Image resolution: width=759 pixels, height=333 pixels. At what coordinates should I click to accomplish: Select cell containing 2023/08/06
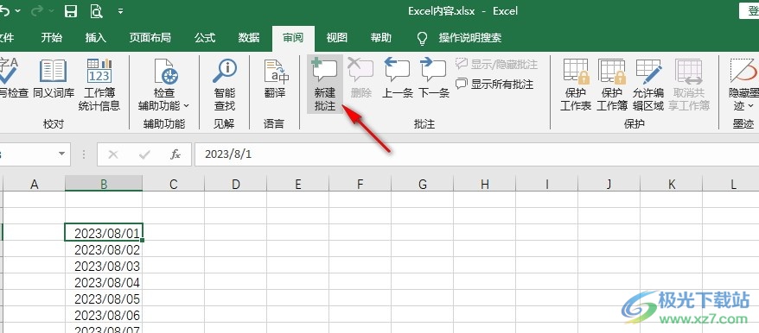coord(104,315)
